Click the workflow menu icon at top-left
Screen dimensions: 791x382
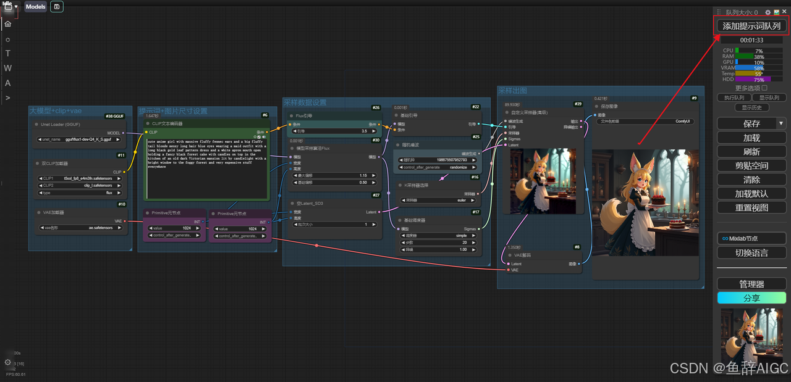pyautogui.click(x=8, y=7)
